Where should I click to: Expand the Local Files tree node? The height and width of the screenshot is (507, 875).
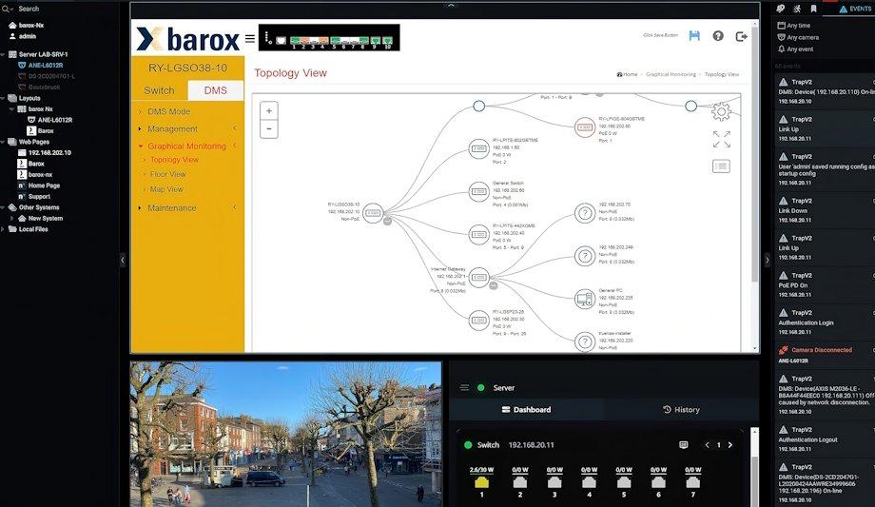click(3, 229)
